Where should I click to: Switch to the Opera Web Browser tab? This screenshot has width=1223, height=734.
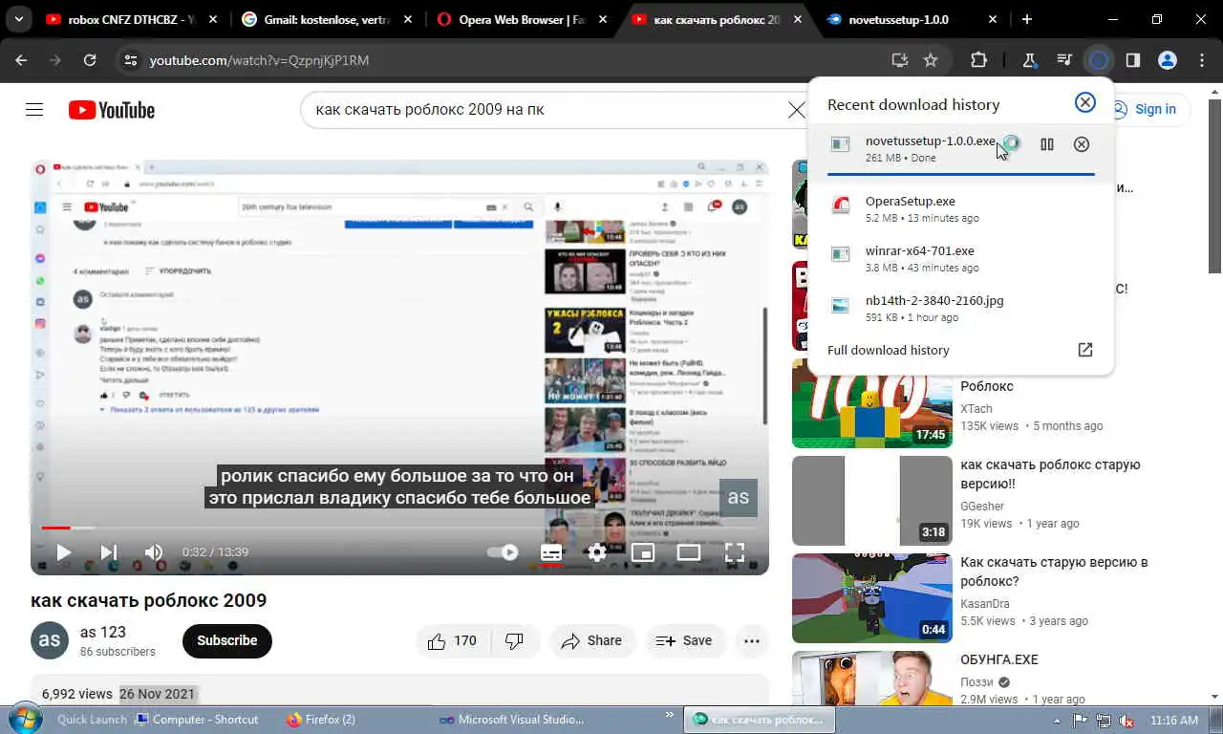pyautogui.click(x=522, y=19)
